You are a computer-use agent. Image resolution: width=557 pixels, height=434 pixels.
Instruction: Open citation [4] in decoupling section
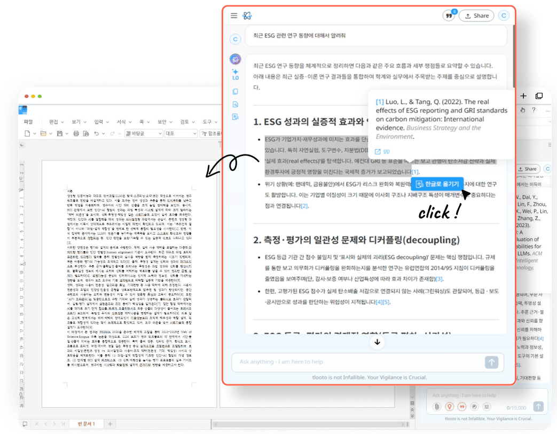point(379,302)
